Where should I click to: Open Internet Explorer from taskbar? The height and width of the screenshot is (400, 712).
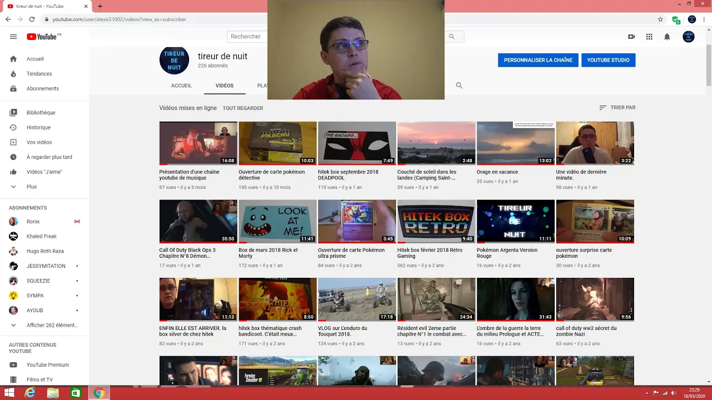point(30,393)
